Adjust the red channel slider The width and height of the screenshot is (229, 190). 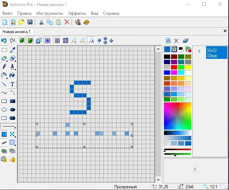(x=177, y=149)
